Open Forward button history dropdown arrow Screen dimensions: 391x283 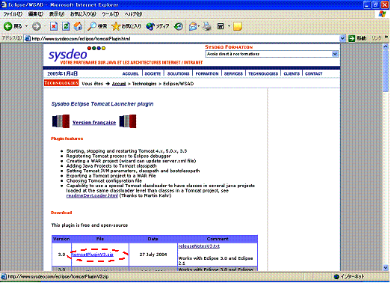tap(45, 26)
